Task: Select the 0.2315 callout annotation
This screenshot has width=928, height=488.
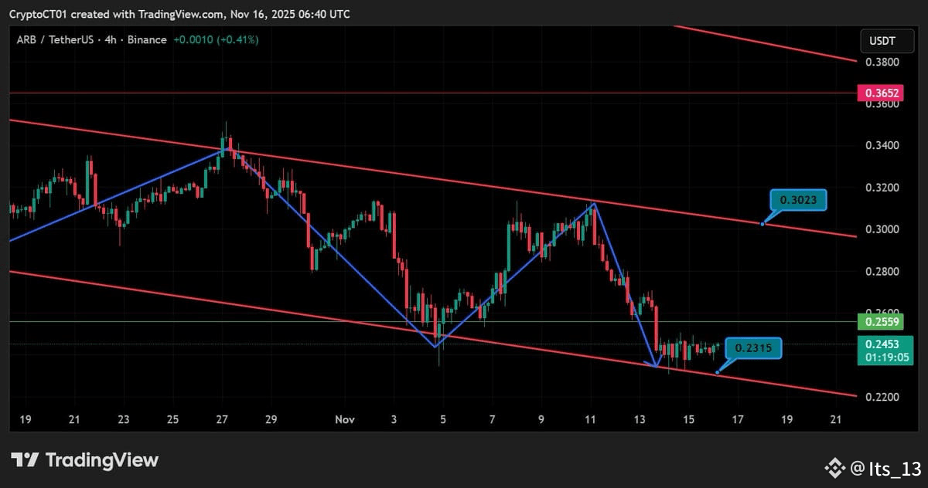Action: [754, 349]
